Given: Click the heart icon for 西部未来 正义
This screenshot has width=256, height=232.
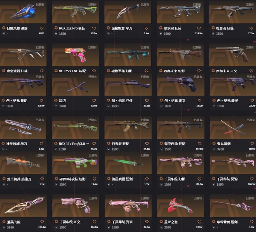Looking at the screenshot, I should point(251,71).
